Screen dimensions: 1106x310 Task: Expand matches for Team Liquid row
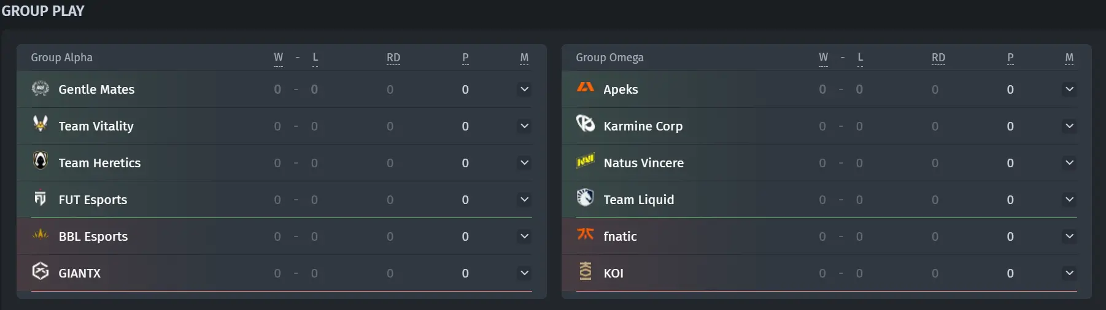coord(1069,200)
